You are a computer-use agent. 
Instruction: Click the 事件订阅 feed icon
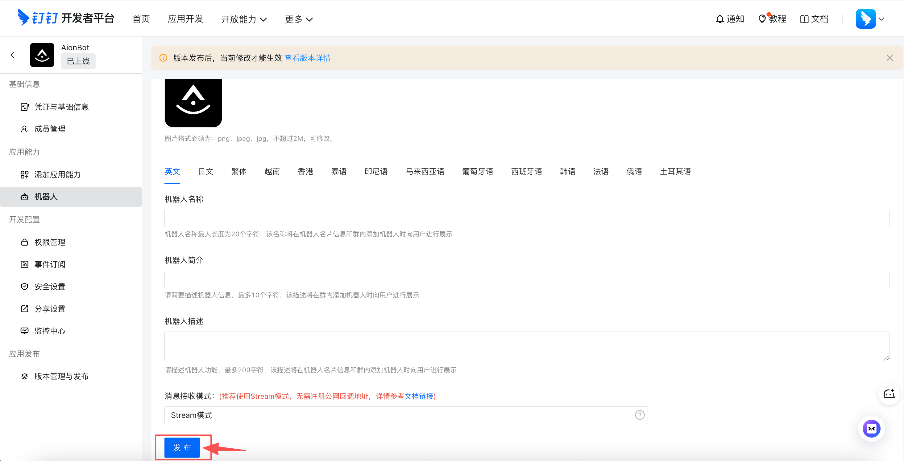tap(24, 264)
